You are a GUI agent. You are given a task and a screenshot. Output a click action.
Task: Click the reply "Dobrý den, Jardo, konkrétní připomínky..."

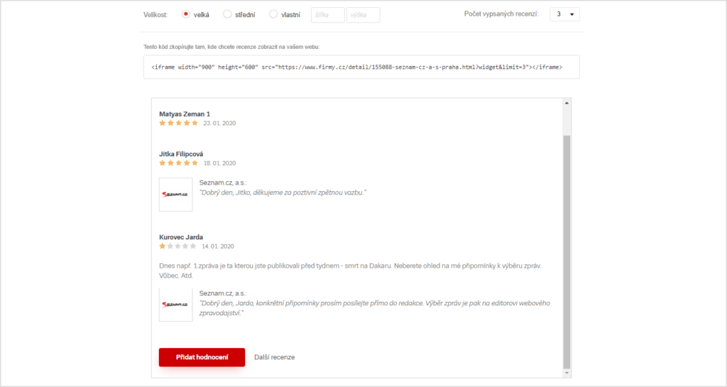click(x=375, y=308)
